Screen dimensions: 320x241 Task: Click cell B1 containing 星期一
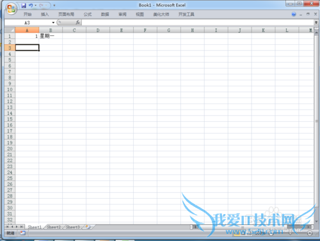pos(51,36)
